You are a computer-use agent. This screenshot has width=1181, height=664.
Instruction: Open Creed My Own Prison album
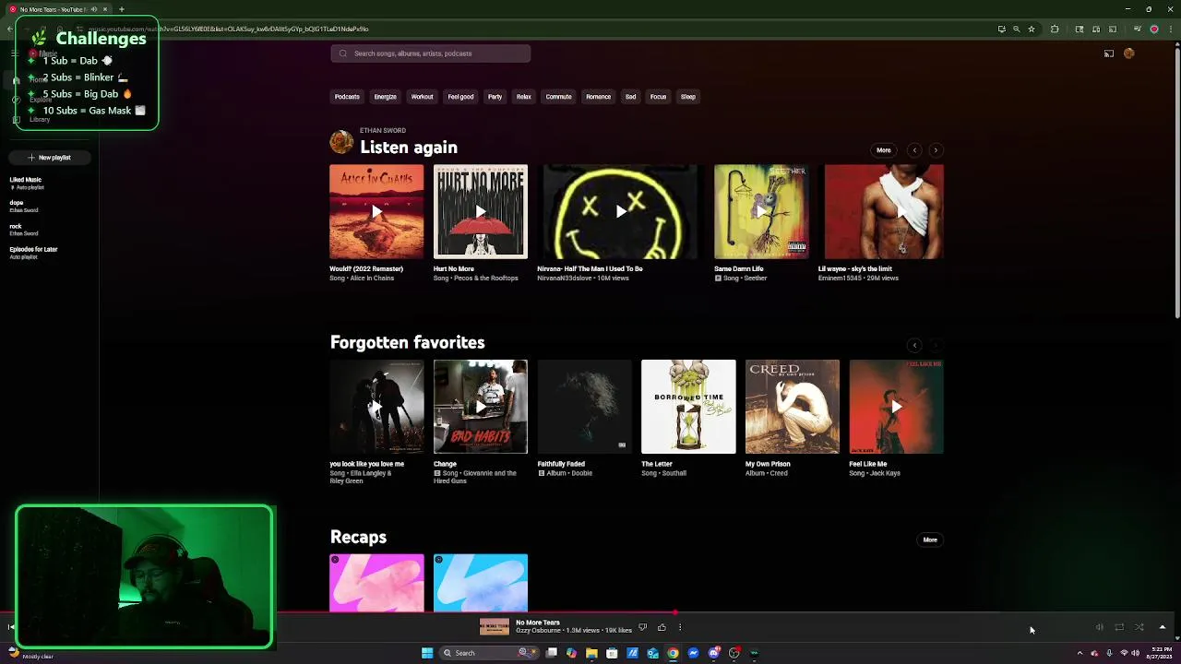(x=793, y=407)
